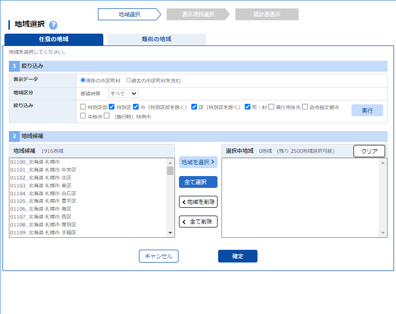Choose the 現在の市区町村 radio button
396x314 pixels.
83,80
